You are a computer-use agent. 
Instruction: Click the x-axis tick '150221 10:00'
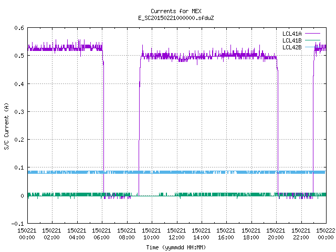pos(151,234)
